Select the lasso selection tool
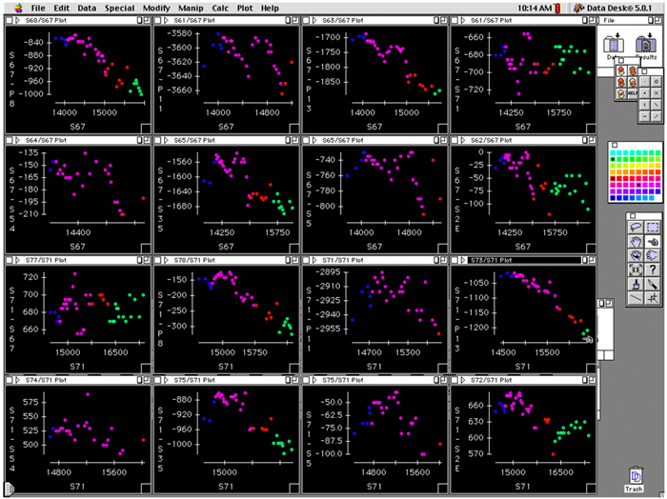This screenshot has height=499, width=667. (635, 228)
